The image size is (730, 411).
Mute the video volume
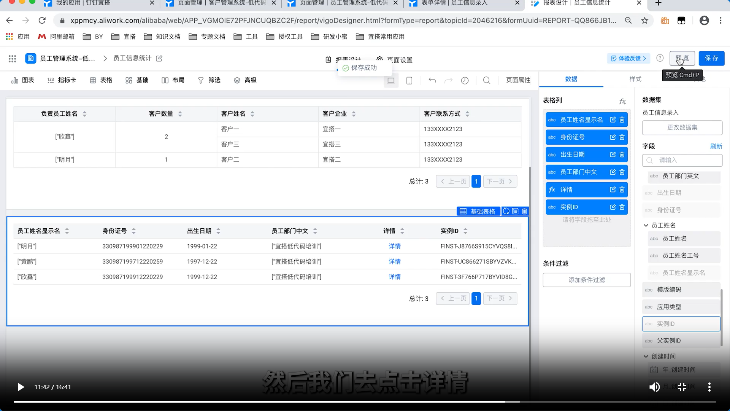pyautogui.click(x=654, y=387)
